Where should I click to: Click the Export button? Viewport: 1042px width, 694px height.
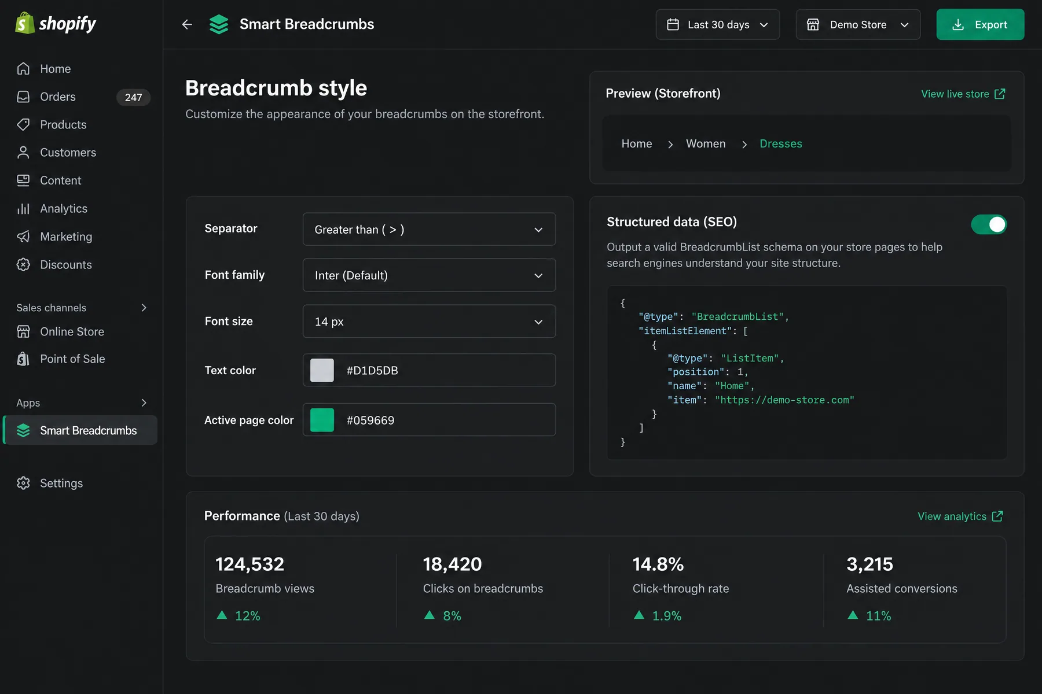point(980,24)
